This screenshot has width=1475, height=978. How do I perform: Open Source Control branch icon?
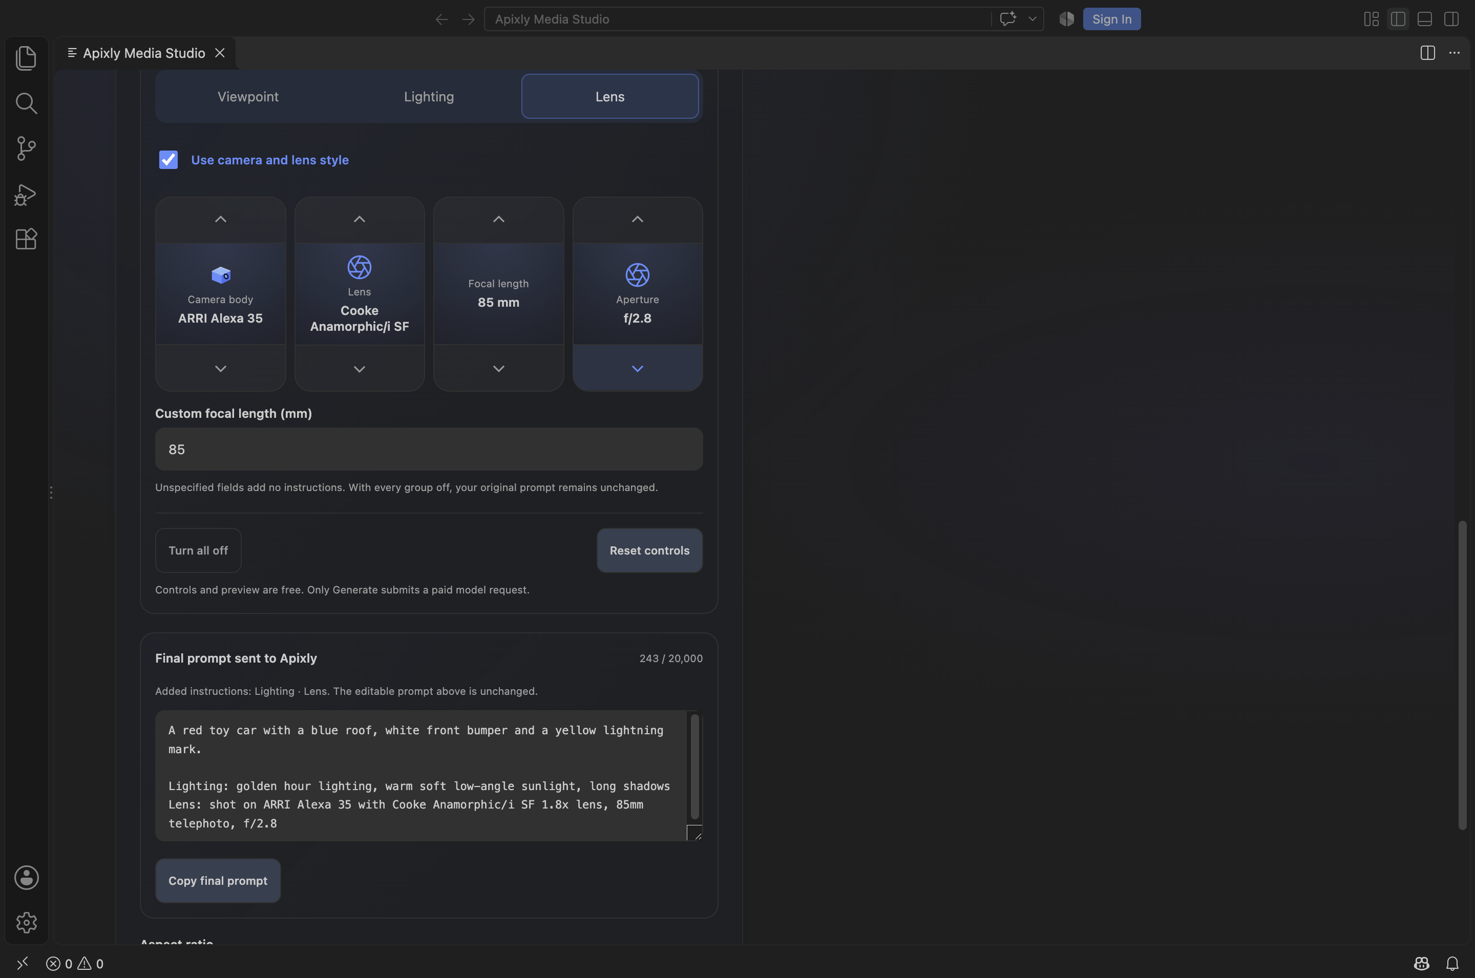(x=26, y=148)
